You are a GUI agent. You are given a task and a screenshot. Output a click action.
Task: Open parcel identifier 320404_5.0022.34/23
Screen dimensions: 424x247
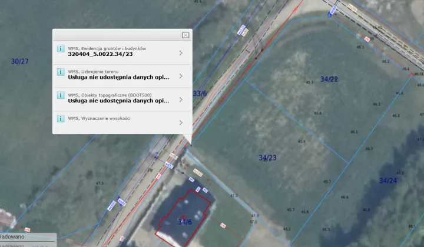(x=100, y=54)
